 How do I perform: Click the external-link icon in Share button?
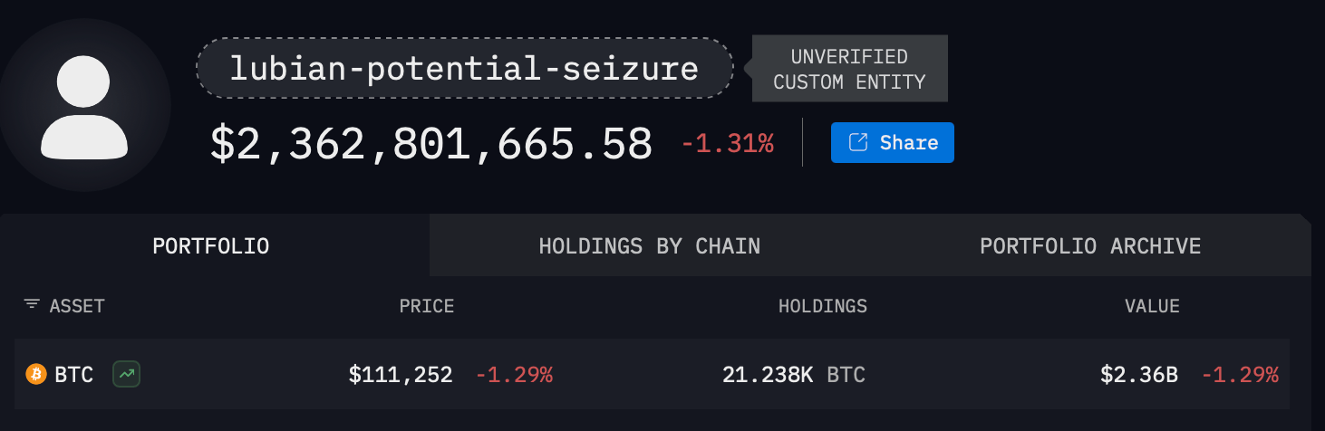pos(856,143)
